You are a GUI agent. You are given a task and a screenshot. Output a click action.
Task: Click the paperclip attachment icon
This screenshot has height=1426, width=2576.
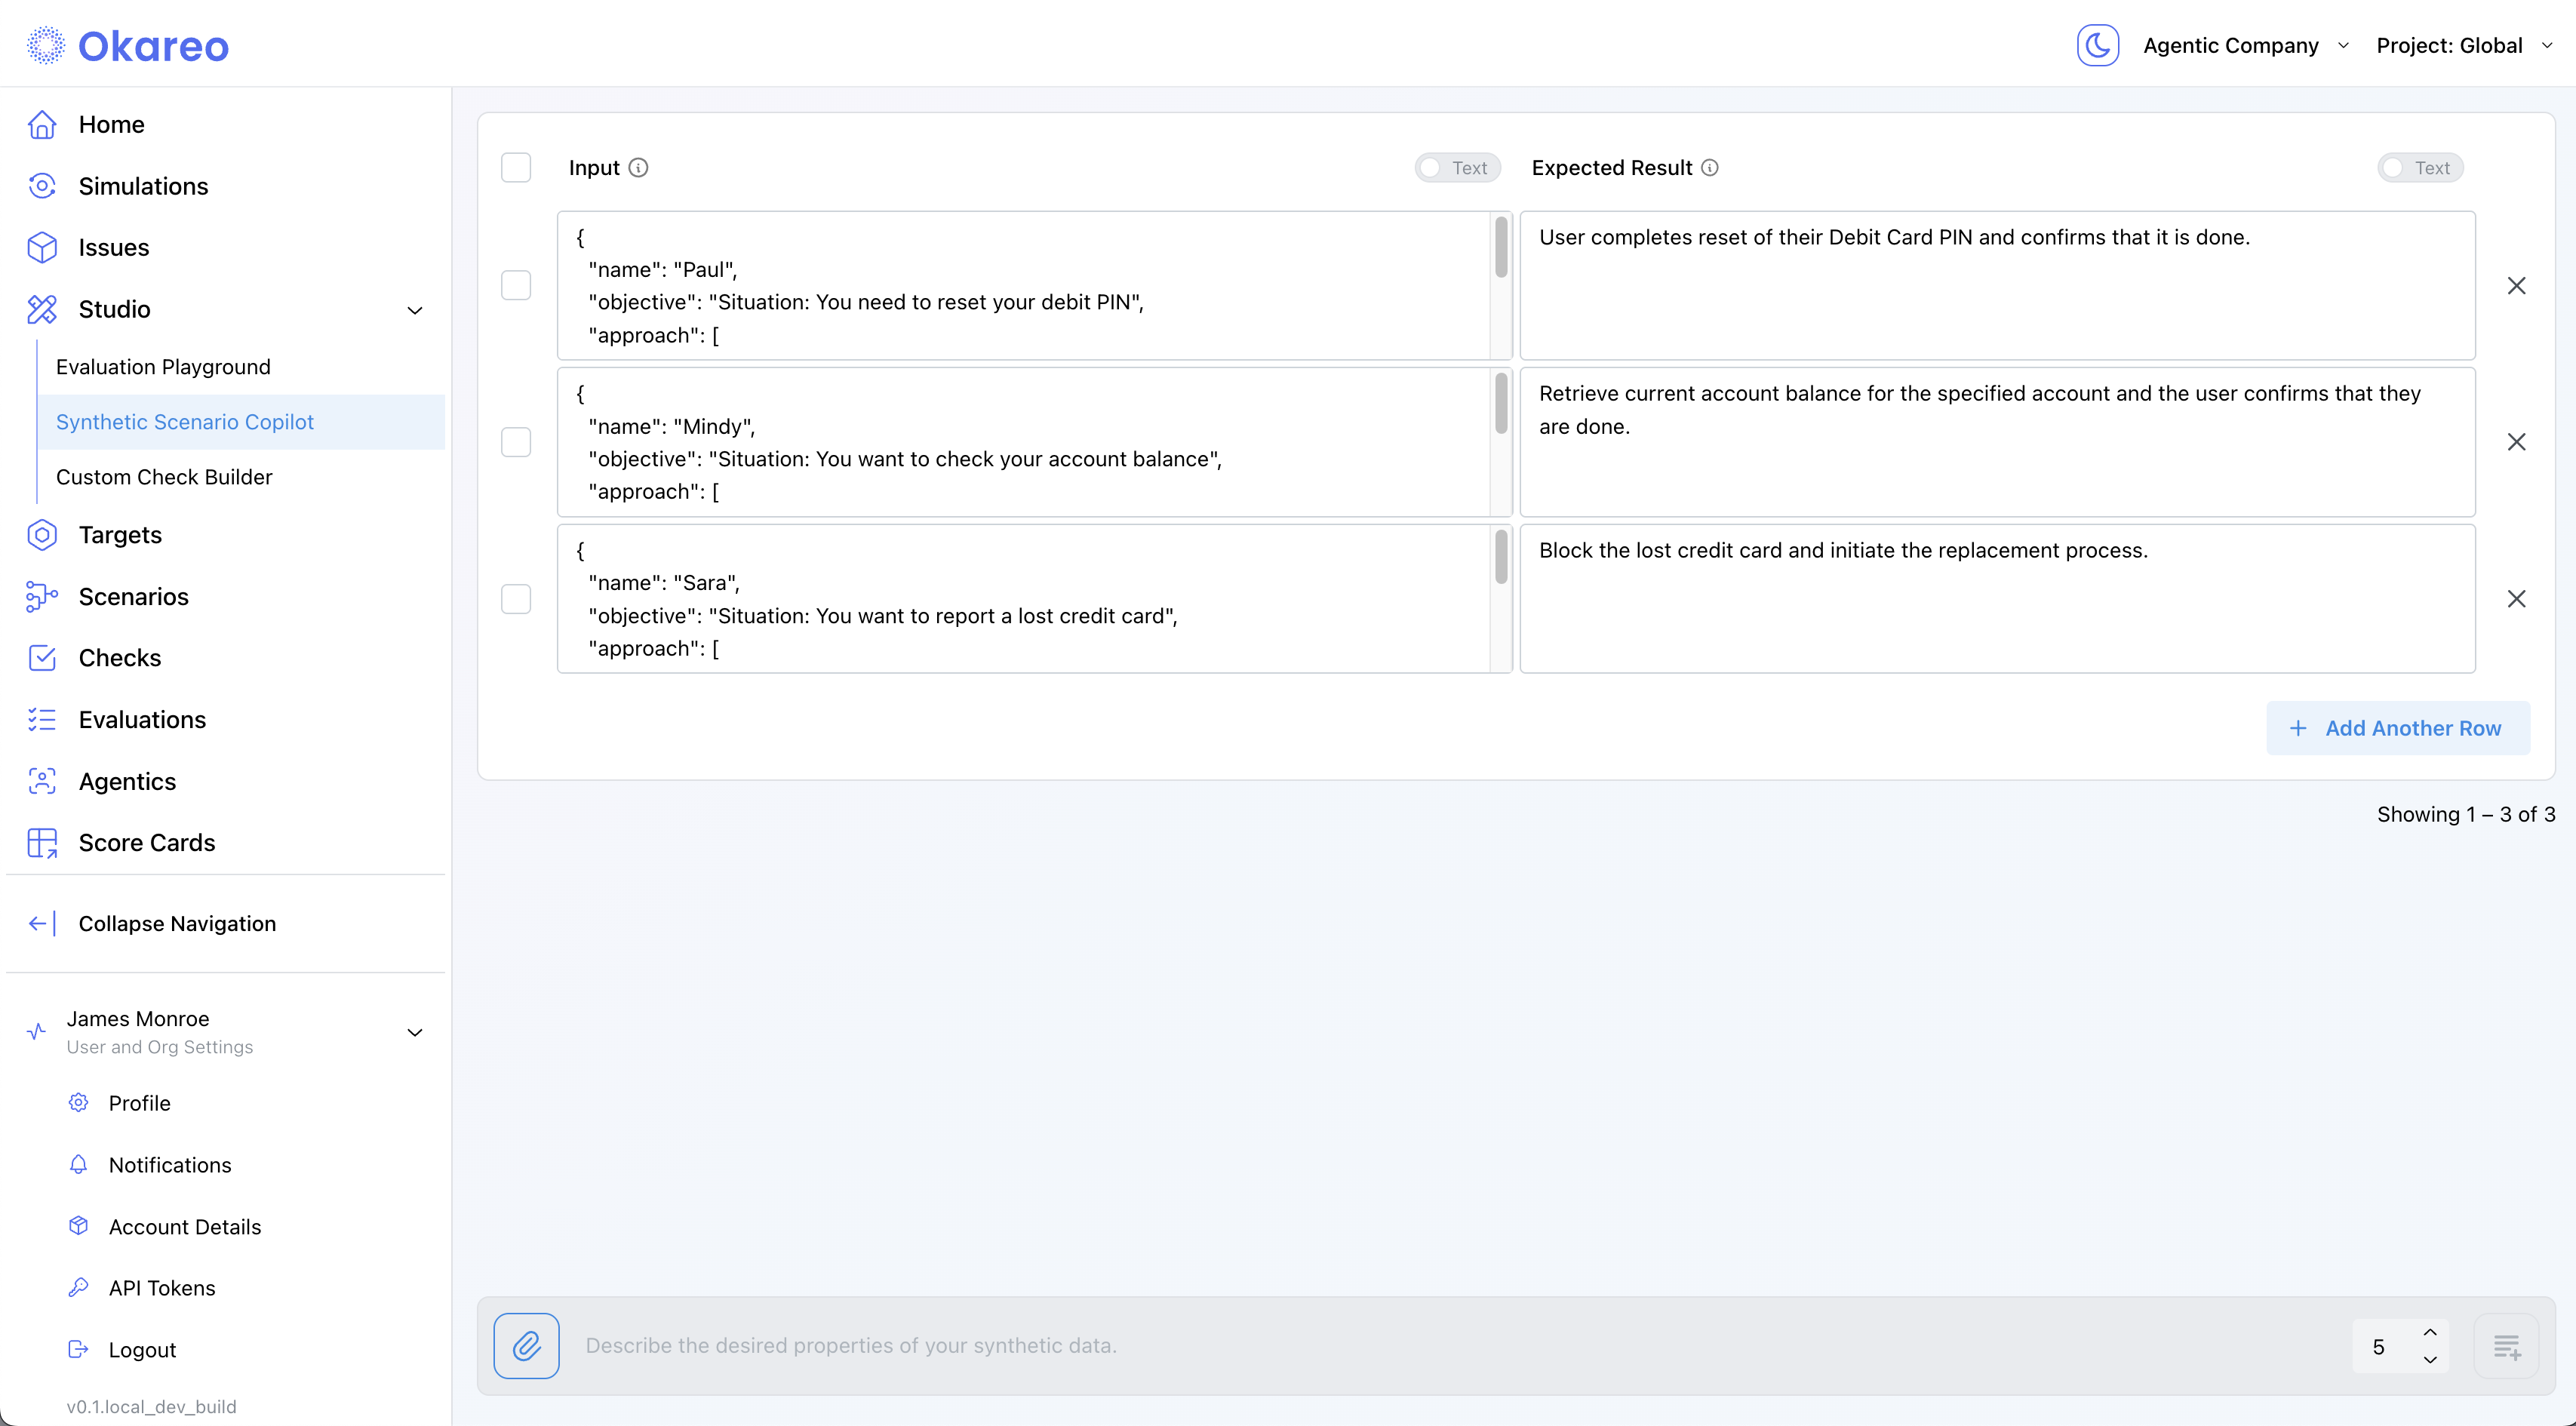[526, 1345]
